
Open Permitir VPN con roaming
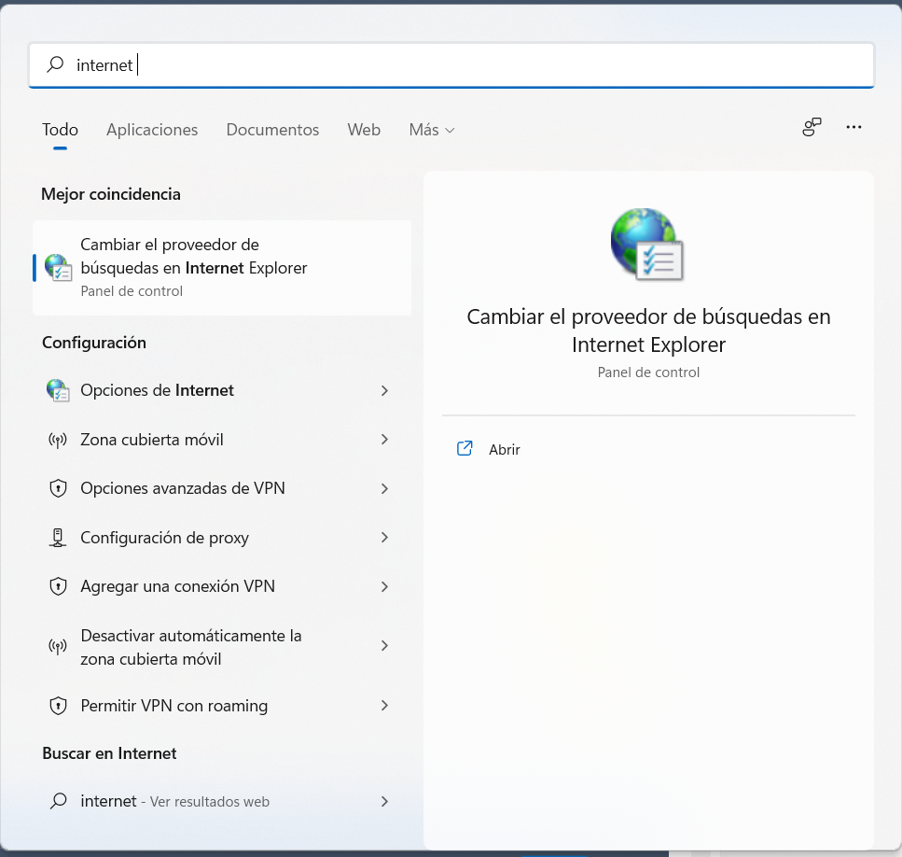[x=222, y=706]
